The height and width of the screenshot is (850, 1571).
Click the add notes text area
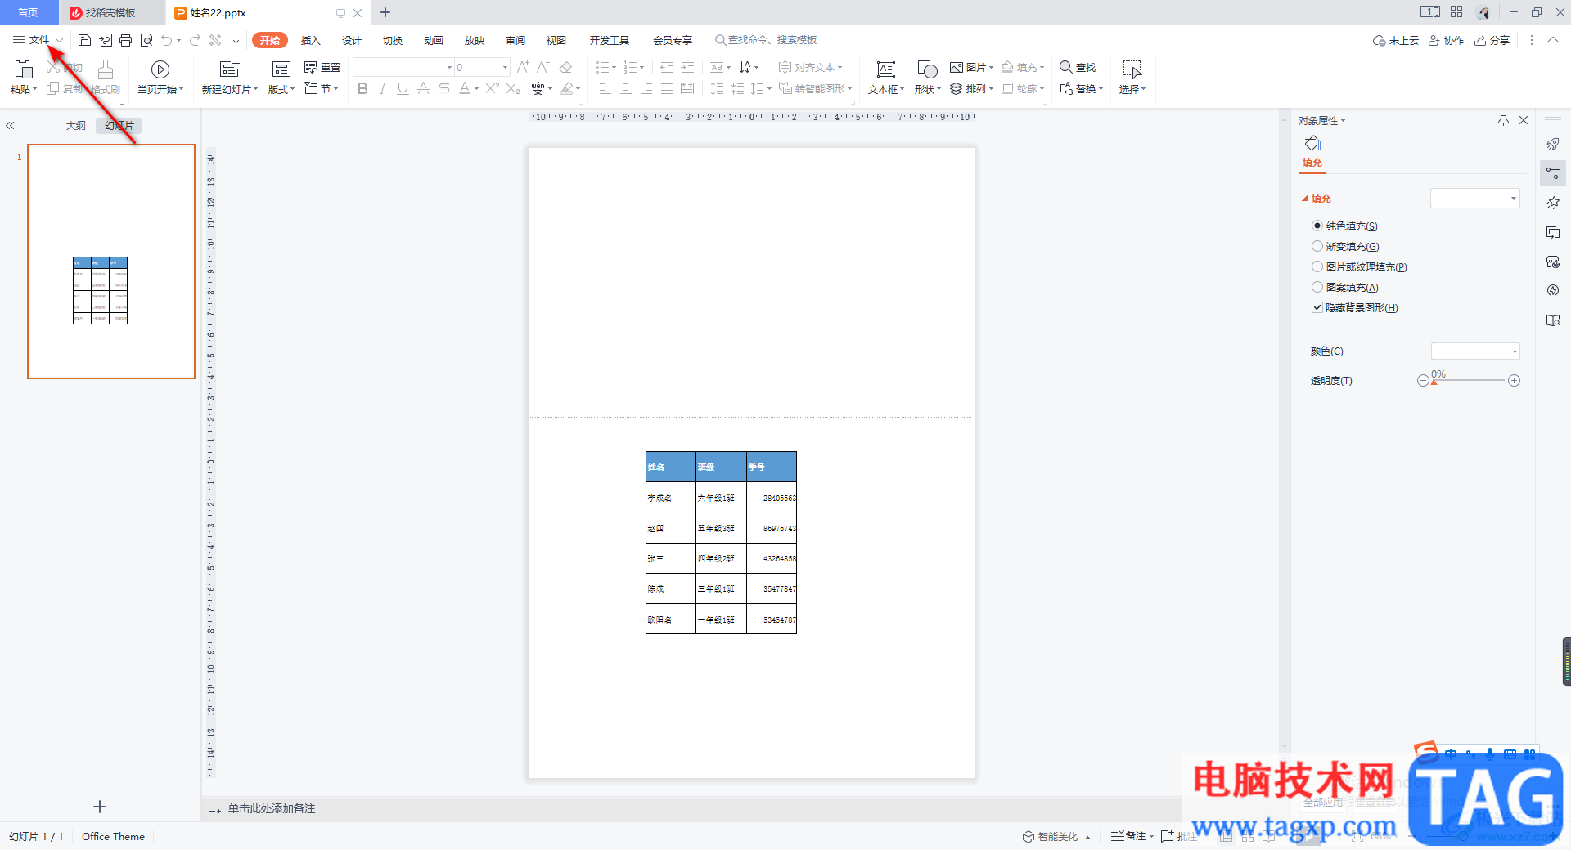(x=272, y=808)
